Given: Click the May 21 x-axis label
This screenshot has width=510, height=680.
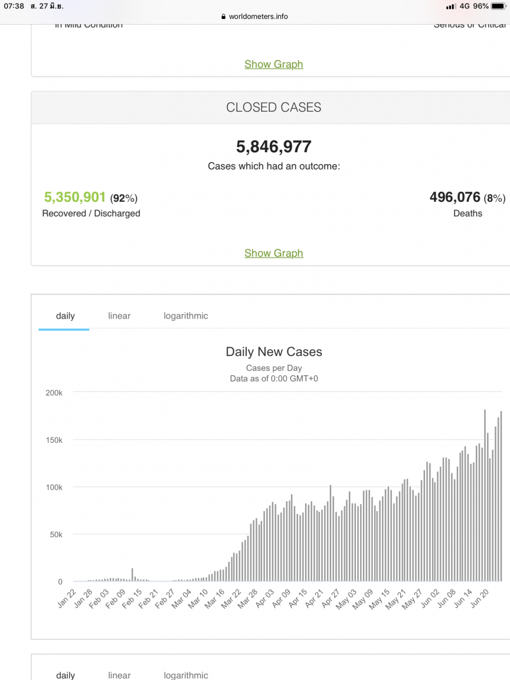Looking at the screenshot, I should [395, 599].
